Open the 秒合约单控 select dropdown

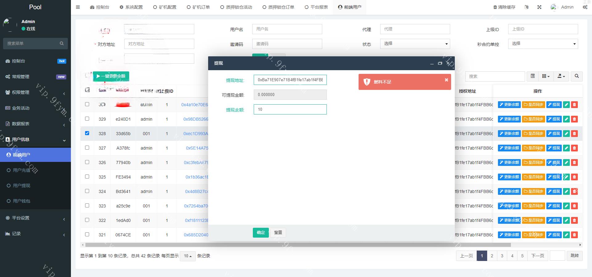543,44
